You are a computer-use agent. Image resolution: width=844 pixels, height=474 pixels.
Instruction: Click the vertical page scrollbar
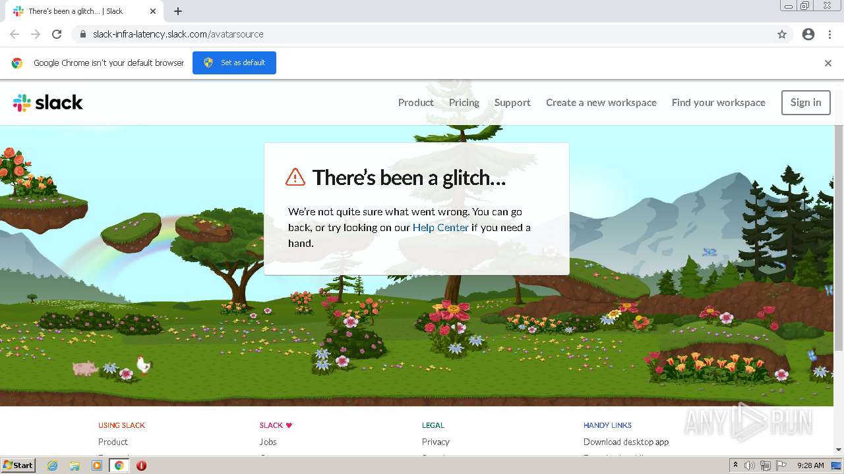(839, 237)
